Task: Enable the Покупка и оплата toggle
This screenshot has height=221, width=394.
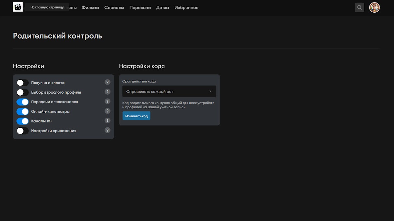Action: click(23, 83)
